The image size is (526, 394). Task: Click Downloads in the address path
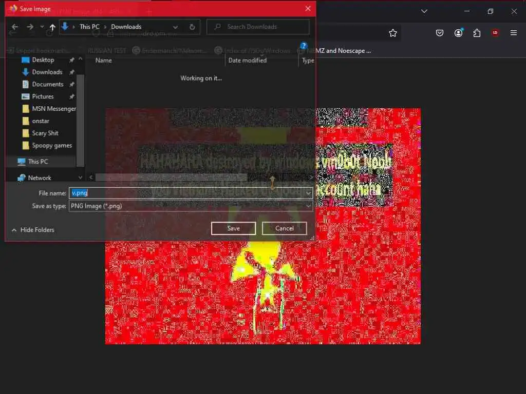tap(126, 27)
